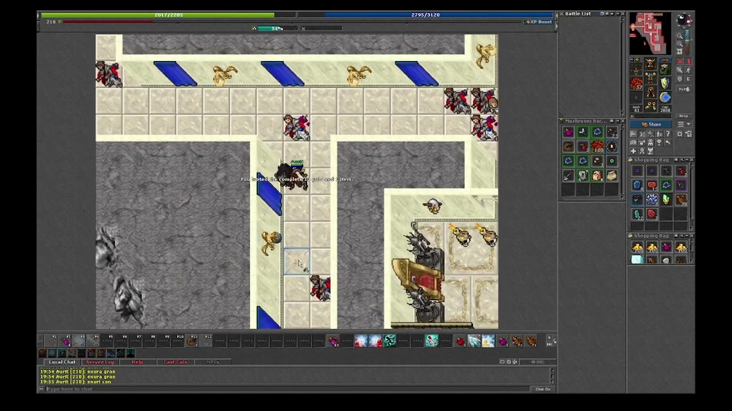The height and width of the screenshot is (411, 732).
Task: Open the hamburger menu dropdown beside Store
Action: (684, 124)
